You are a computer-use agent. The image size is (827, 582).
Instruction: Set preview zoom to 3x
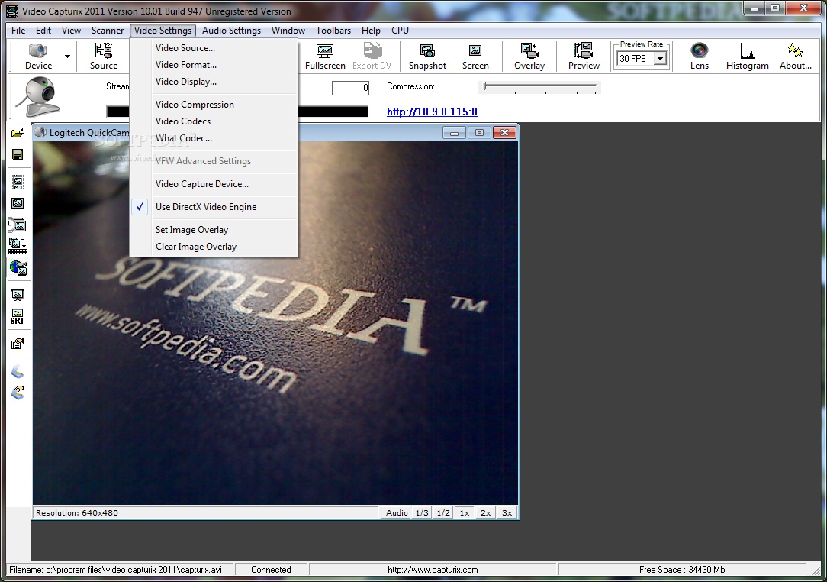click(x=507, y=512)
